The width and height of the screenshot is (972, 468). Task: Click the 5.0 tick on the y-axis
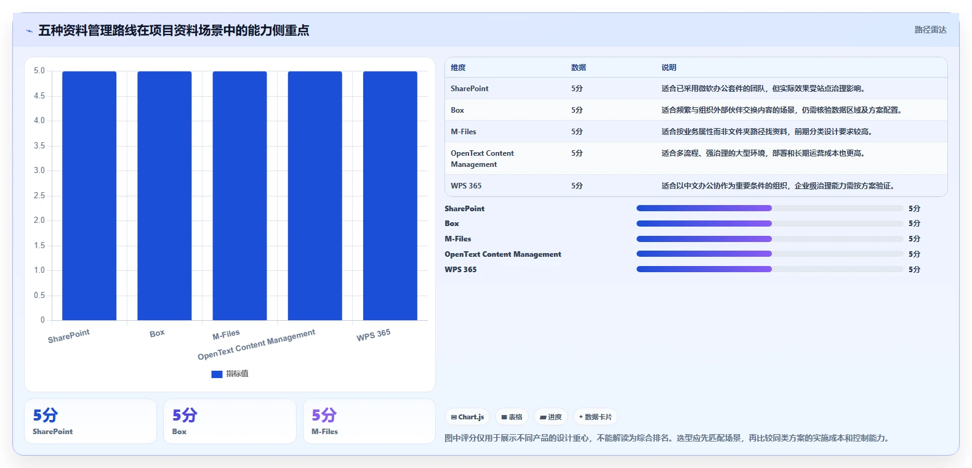39,71
